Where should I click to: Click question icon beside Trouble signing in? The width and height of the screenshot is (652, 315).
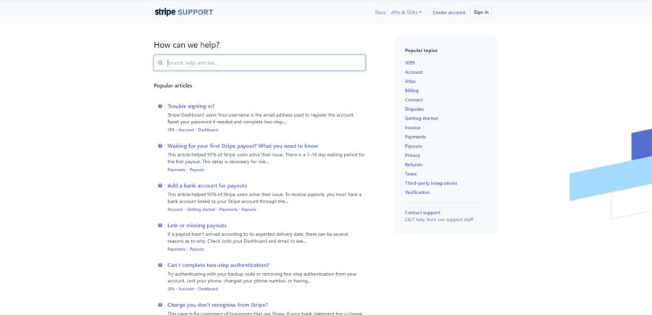pyautogui.click(x=160, y=106)
